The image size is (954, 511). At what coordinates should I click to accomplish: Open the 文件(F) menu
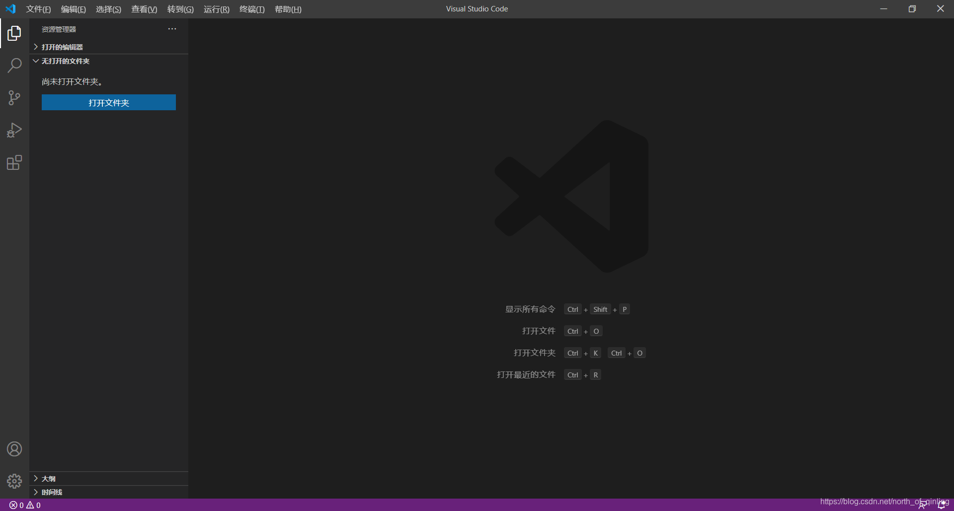pos(38,9)
